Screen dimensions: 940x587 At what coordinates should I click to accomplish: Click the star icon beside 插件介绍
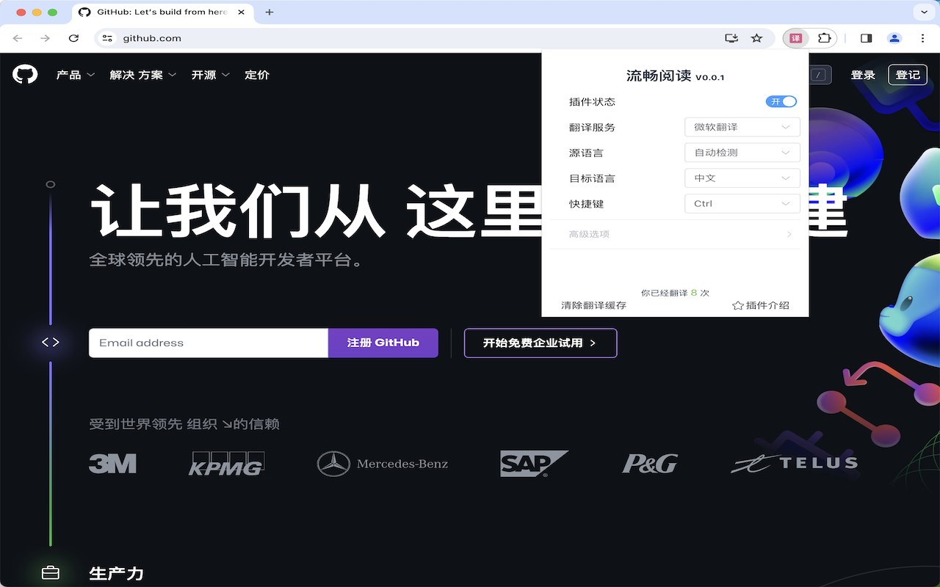[x=738, y=305]
